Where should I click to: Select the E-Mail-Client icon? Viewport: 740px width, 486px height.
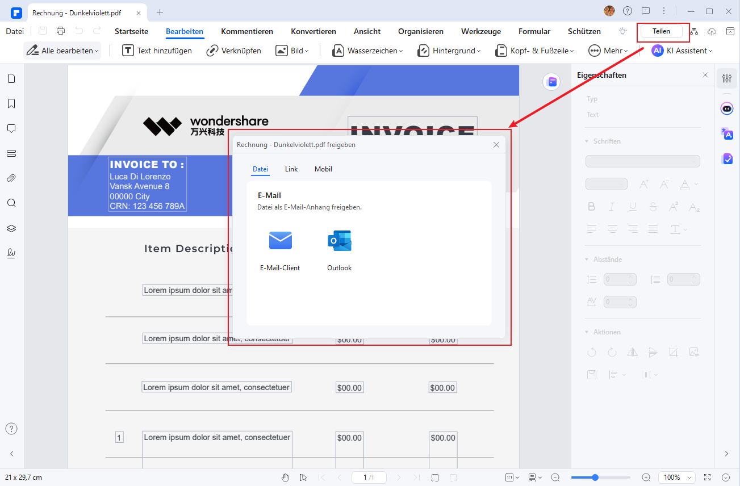point(280,241)
